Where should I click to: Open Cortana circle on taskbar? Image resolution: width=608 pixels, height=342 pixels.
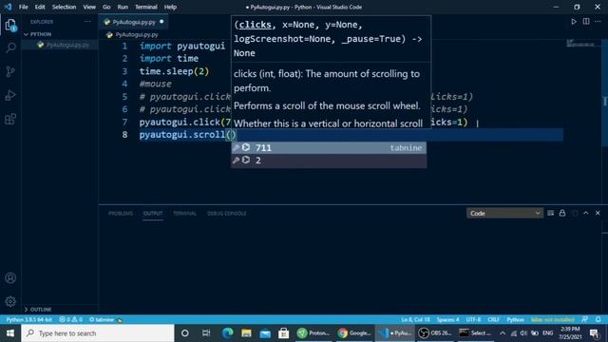pos(185,333)
